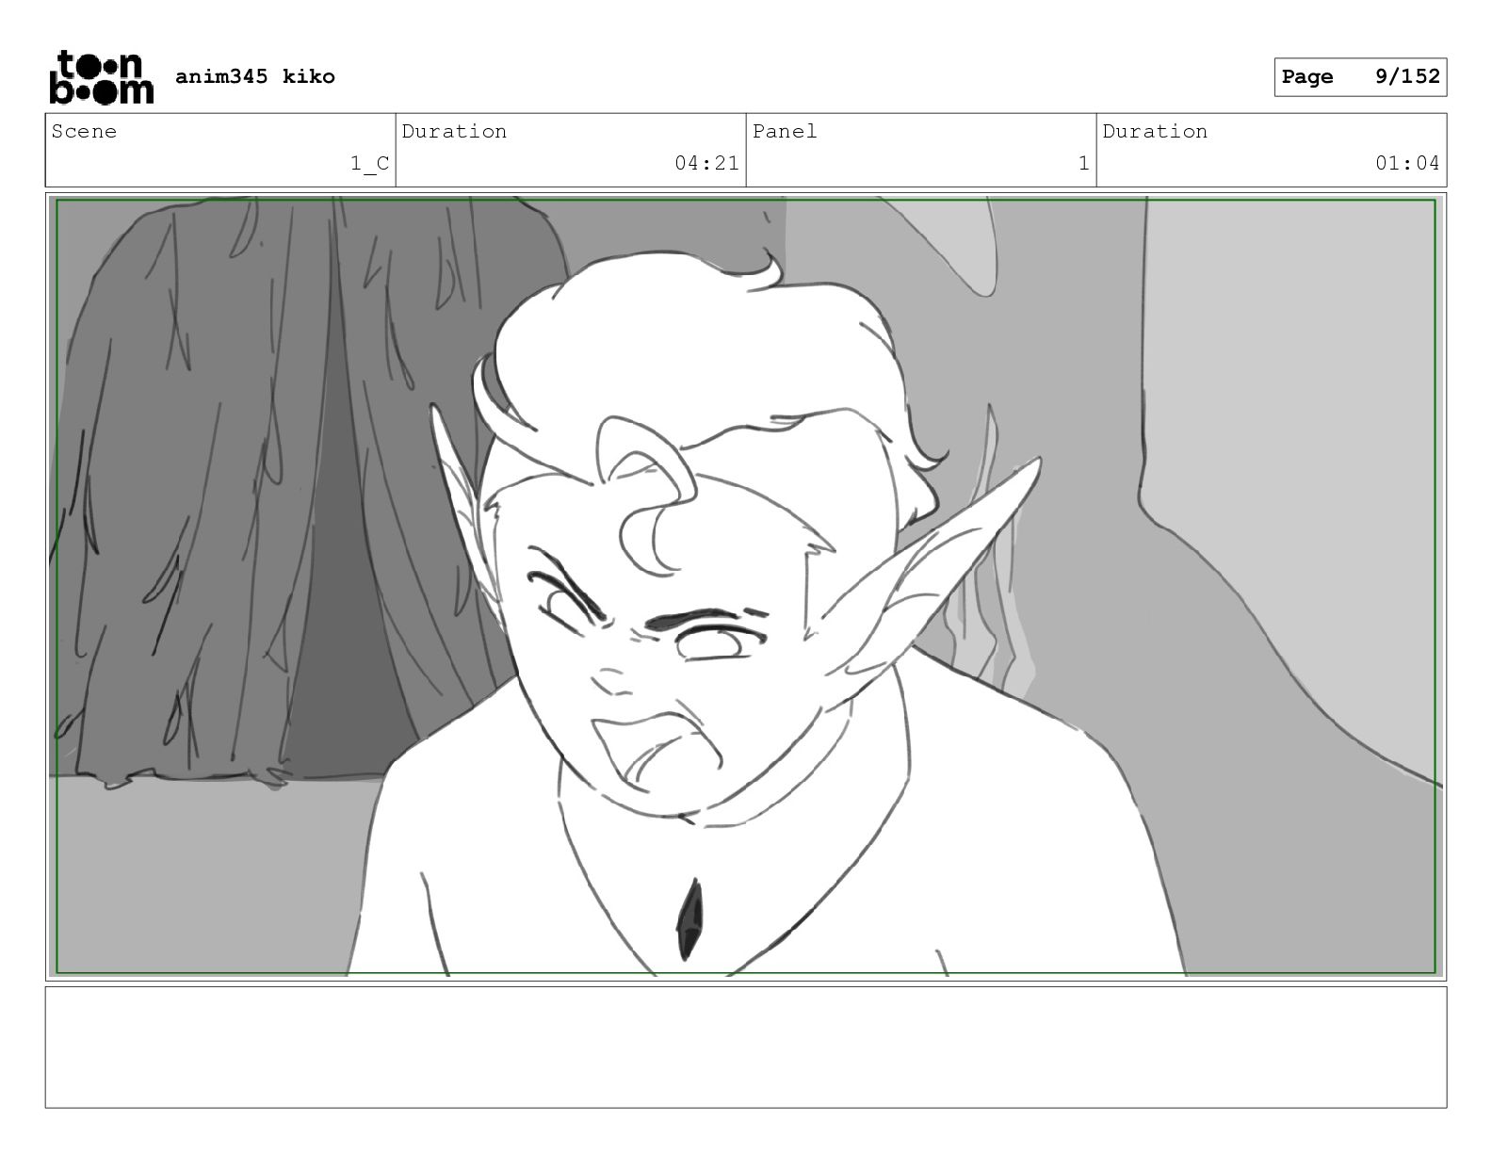Select the scene value '1_C'
This screenshot has height=1153, width=1492.
369,164
